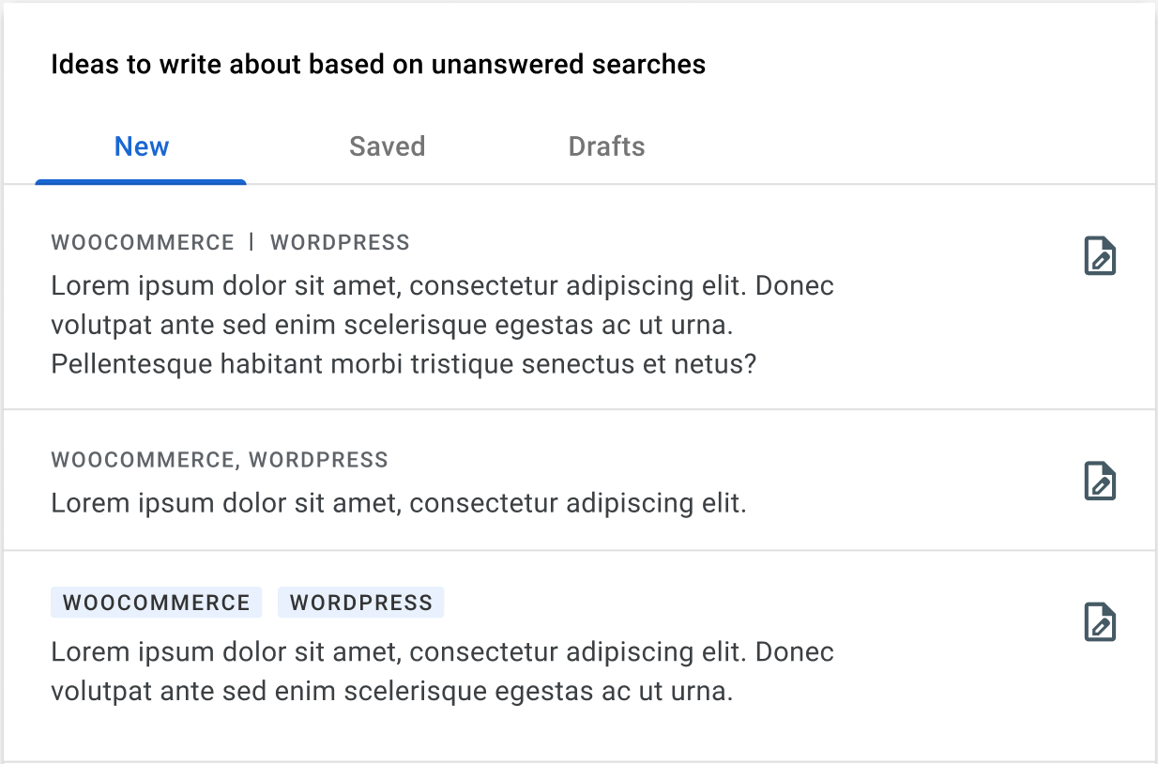Click the WOOCOMMERCE tag before the pipe separator
1158x764 pixels.
pyautogui.click(x=143, y=242)
